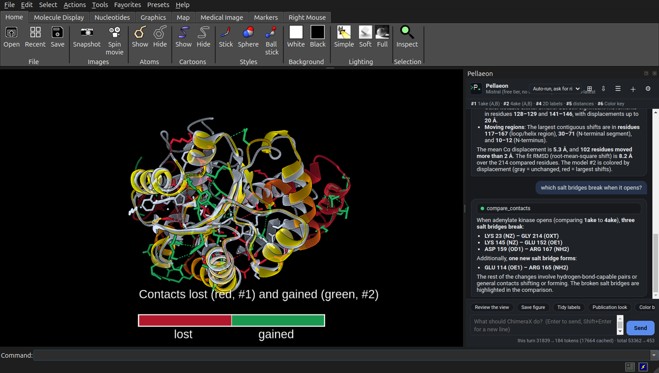The image size is (659, 373).
Task: Click the Publication look suggestion
Action: [x=610, y=308]
